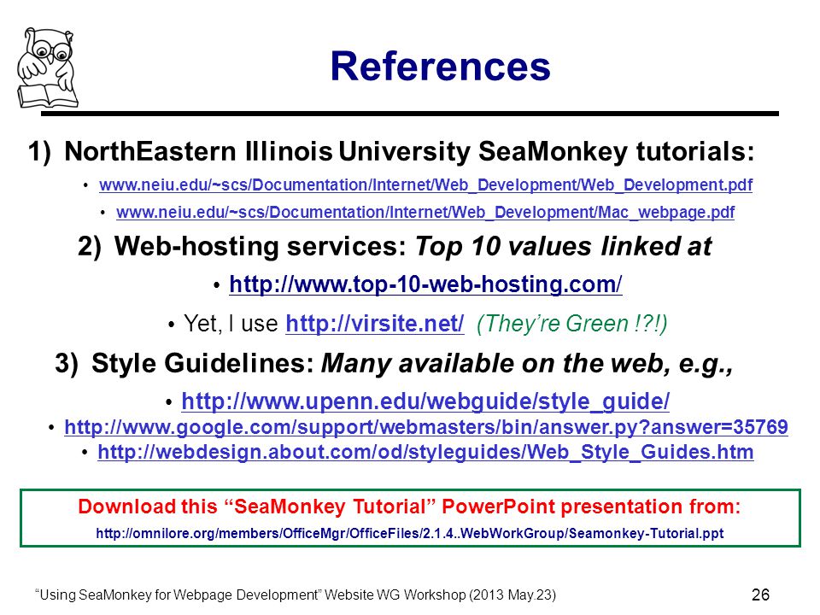820x615 pixels.
Task: Click the slide number 26
Action: (760, 594)
